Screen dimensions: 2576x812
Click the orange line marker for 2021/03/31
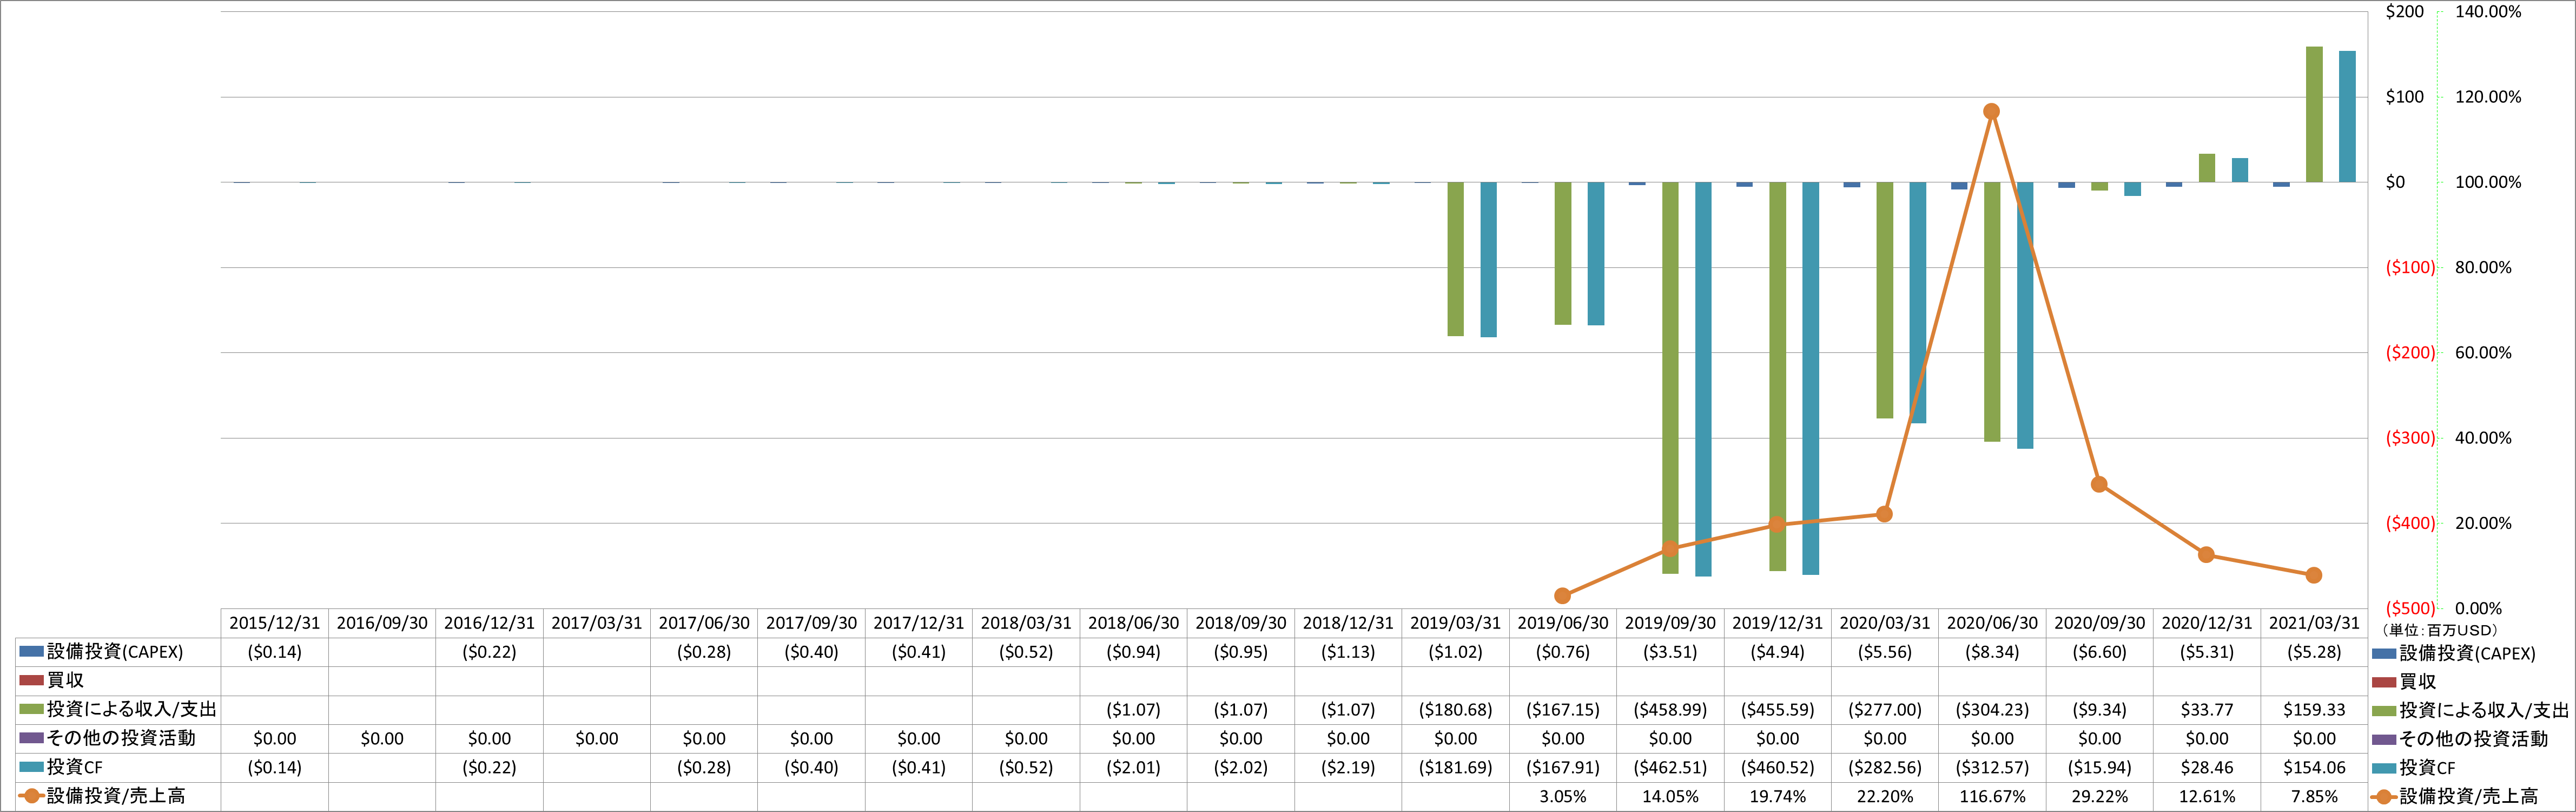pyautogui.click(x=2313, y=576)
